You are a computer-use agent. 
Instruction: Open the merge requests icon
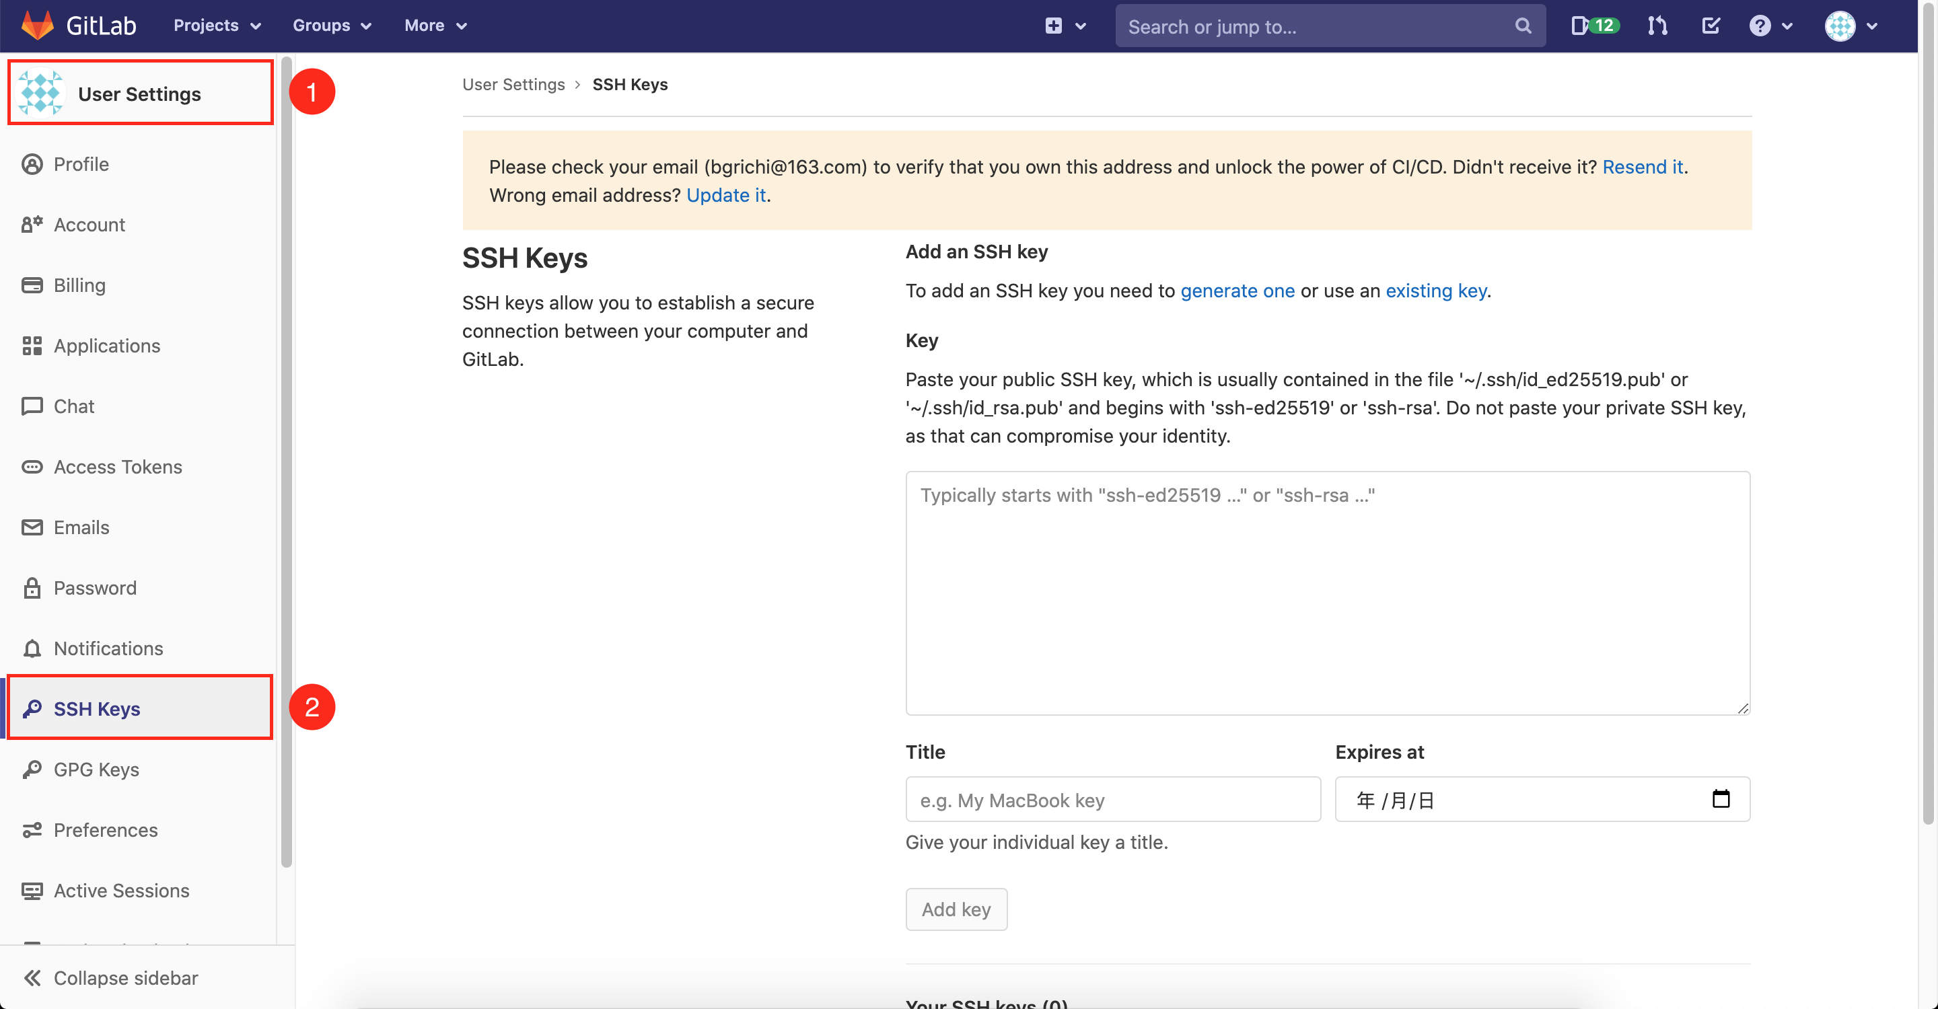click(1657, 26)
